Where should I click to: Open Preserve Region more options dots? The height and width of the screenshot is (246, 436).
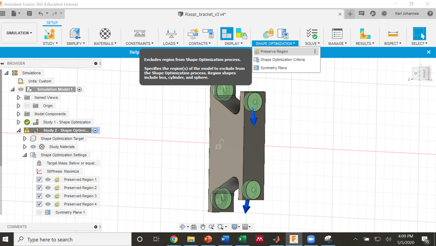(315, 52)
